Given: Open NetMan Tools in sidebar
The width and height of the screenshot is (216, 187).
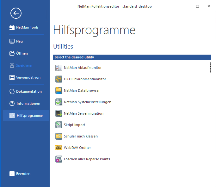Looking at the screenshot, I should point(27,27).
